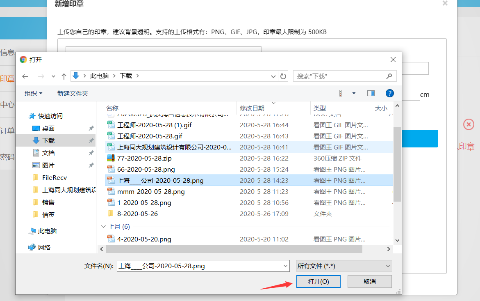Click the 取消 button
This screenshot has width=480, height=301.
[369, 281]
